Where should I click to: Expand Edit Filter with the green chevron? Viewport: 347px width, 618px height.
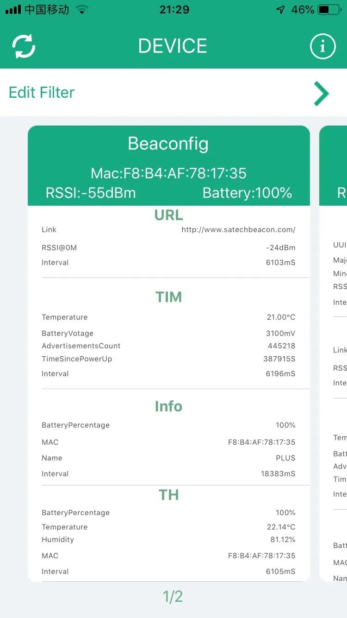[321, 93]
